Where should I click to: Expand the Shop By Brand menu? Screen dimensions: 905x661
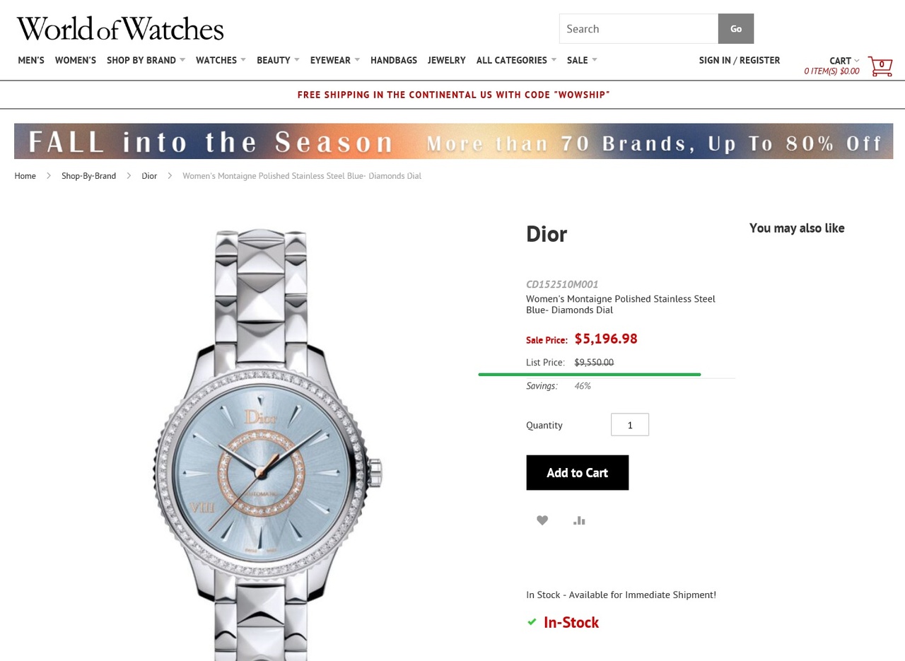pos(146,60)
